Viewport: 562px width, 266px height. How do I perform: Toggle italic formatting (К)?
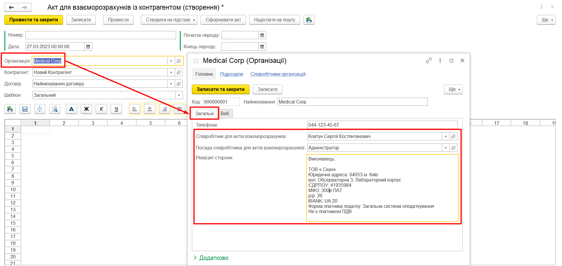tap(101, 109)
